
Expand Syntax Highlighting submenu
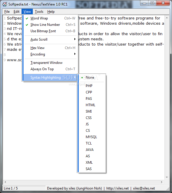click(50, 77)
